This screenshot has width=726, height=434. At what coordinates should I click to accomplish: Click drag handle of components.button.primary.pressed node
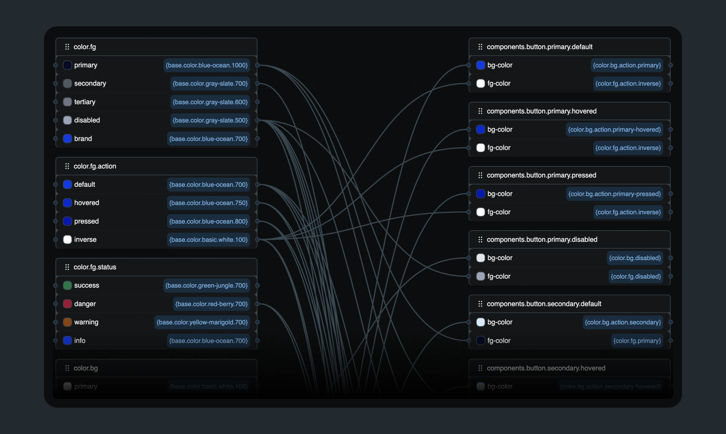[480, 175]
